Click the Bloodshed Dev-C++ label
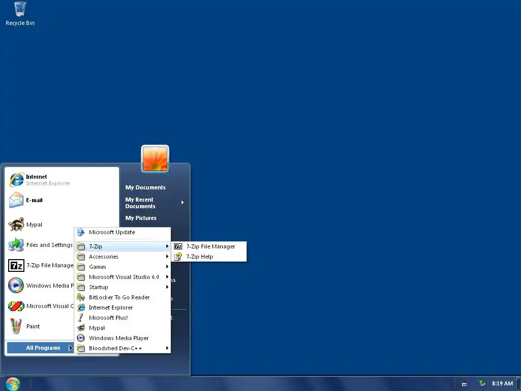The width and height of the screenshot is (521, 391). [115, 348]
